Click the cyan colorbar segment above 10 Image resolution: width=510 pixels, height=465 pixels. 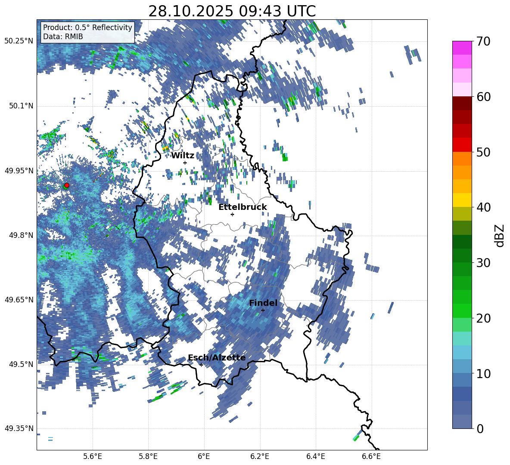coord(462,352)
